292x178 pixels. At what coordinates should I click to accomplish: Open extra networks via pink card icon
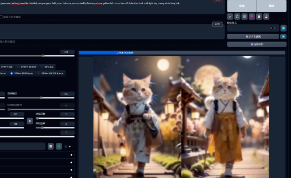pyautogui.click(x=252, y=16)
